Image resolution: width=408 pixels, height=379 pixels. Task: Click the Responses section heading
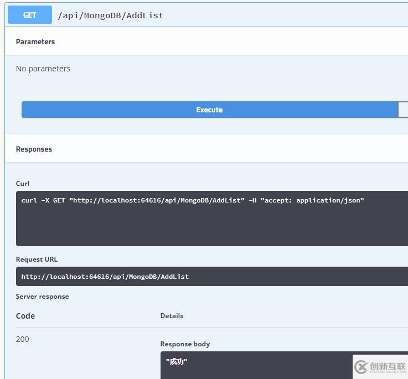(34, 149)
